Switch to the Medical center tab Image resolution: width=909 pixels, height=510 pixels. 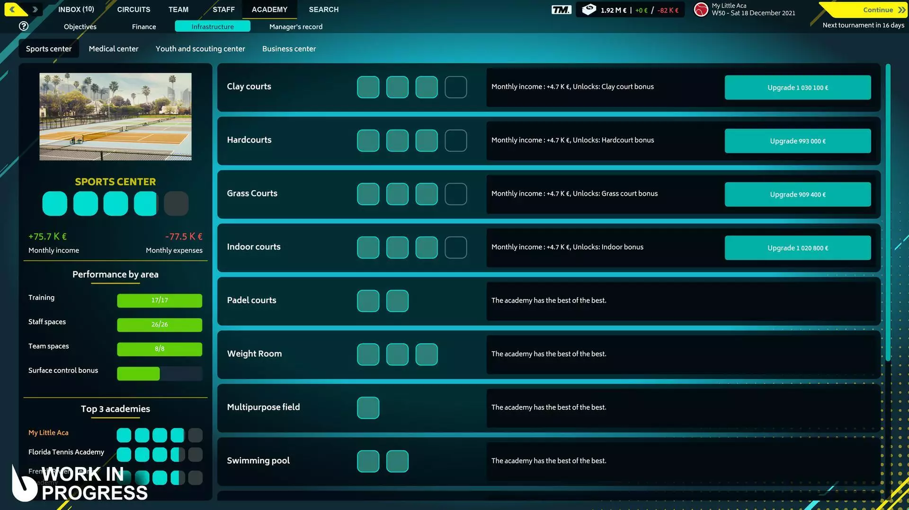113,49
